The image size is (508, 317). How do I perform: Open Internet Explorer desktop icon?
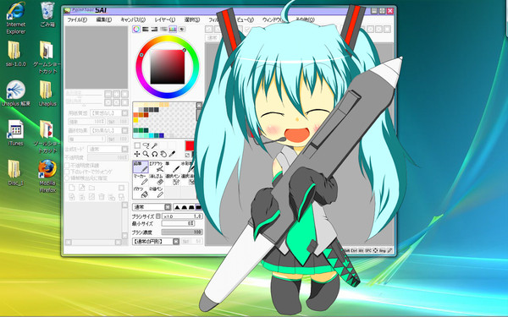pyautogui.click(x=15, y=18)
